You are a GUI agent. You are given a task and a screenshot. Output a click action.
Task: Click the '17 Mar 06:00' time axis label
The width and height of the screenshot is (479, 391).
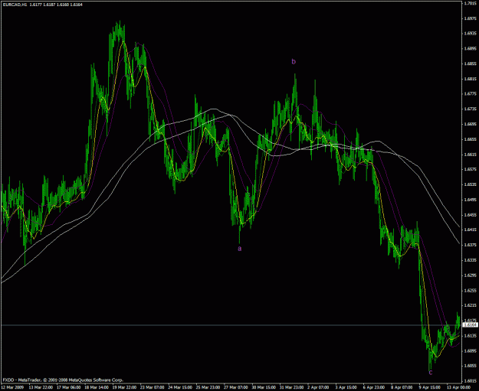coord(68,387)
